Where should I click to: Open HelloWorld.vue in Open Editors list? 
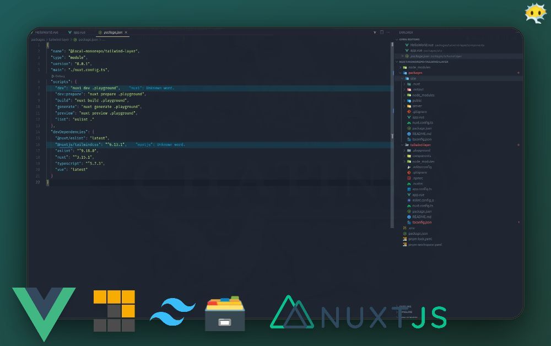point(422,45)
